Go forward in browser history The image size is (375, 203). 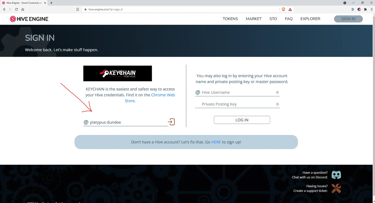tap(10, 9)
